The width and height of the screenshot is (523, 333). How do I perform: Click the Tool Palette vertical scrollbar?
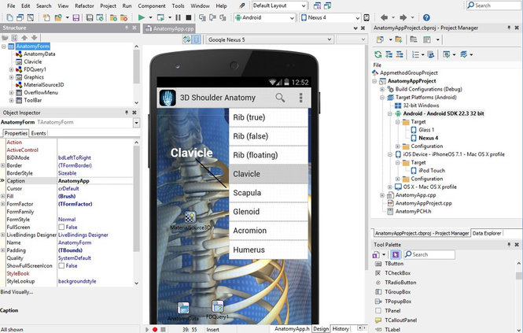click(518, 298)
